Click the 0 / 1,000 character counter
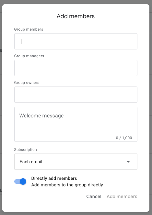 [124, 138]
